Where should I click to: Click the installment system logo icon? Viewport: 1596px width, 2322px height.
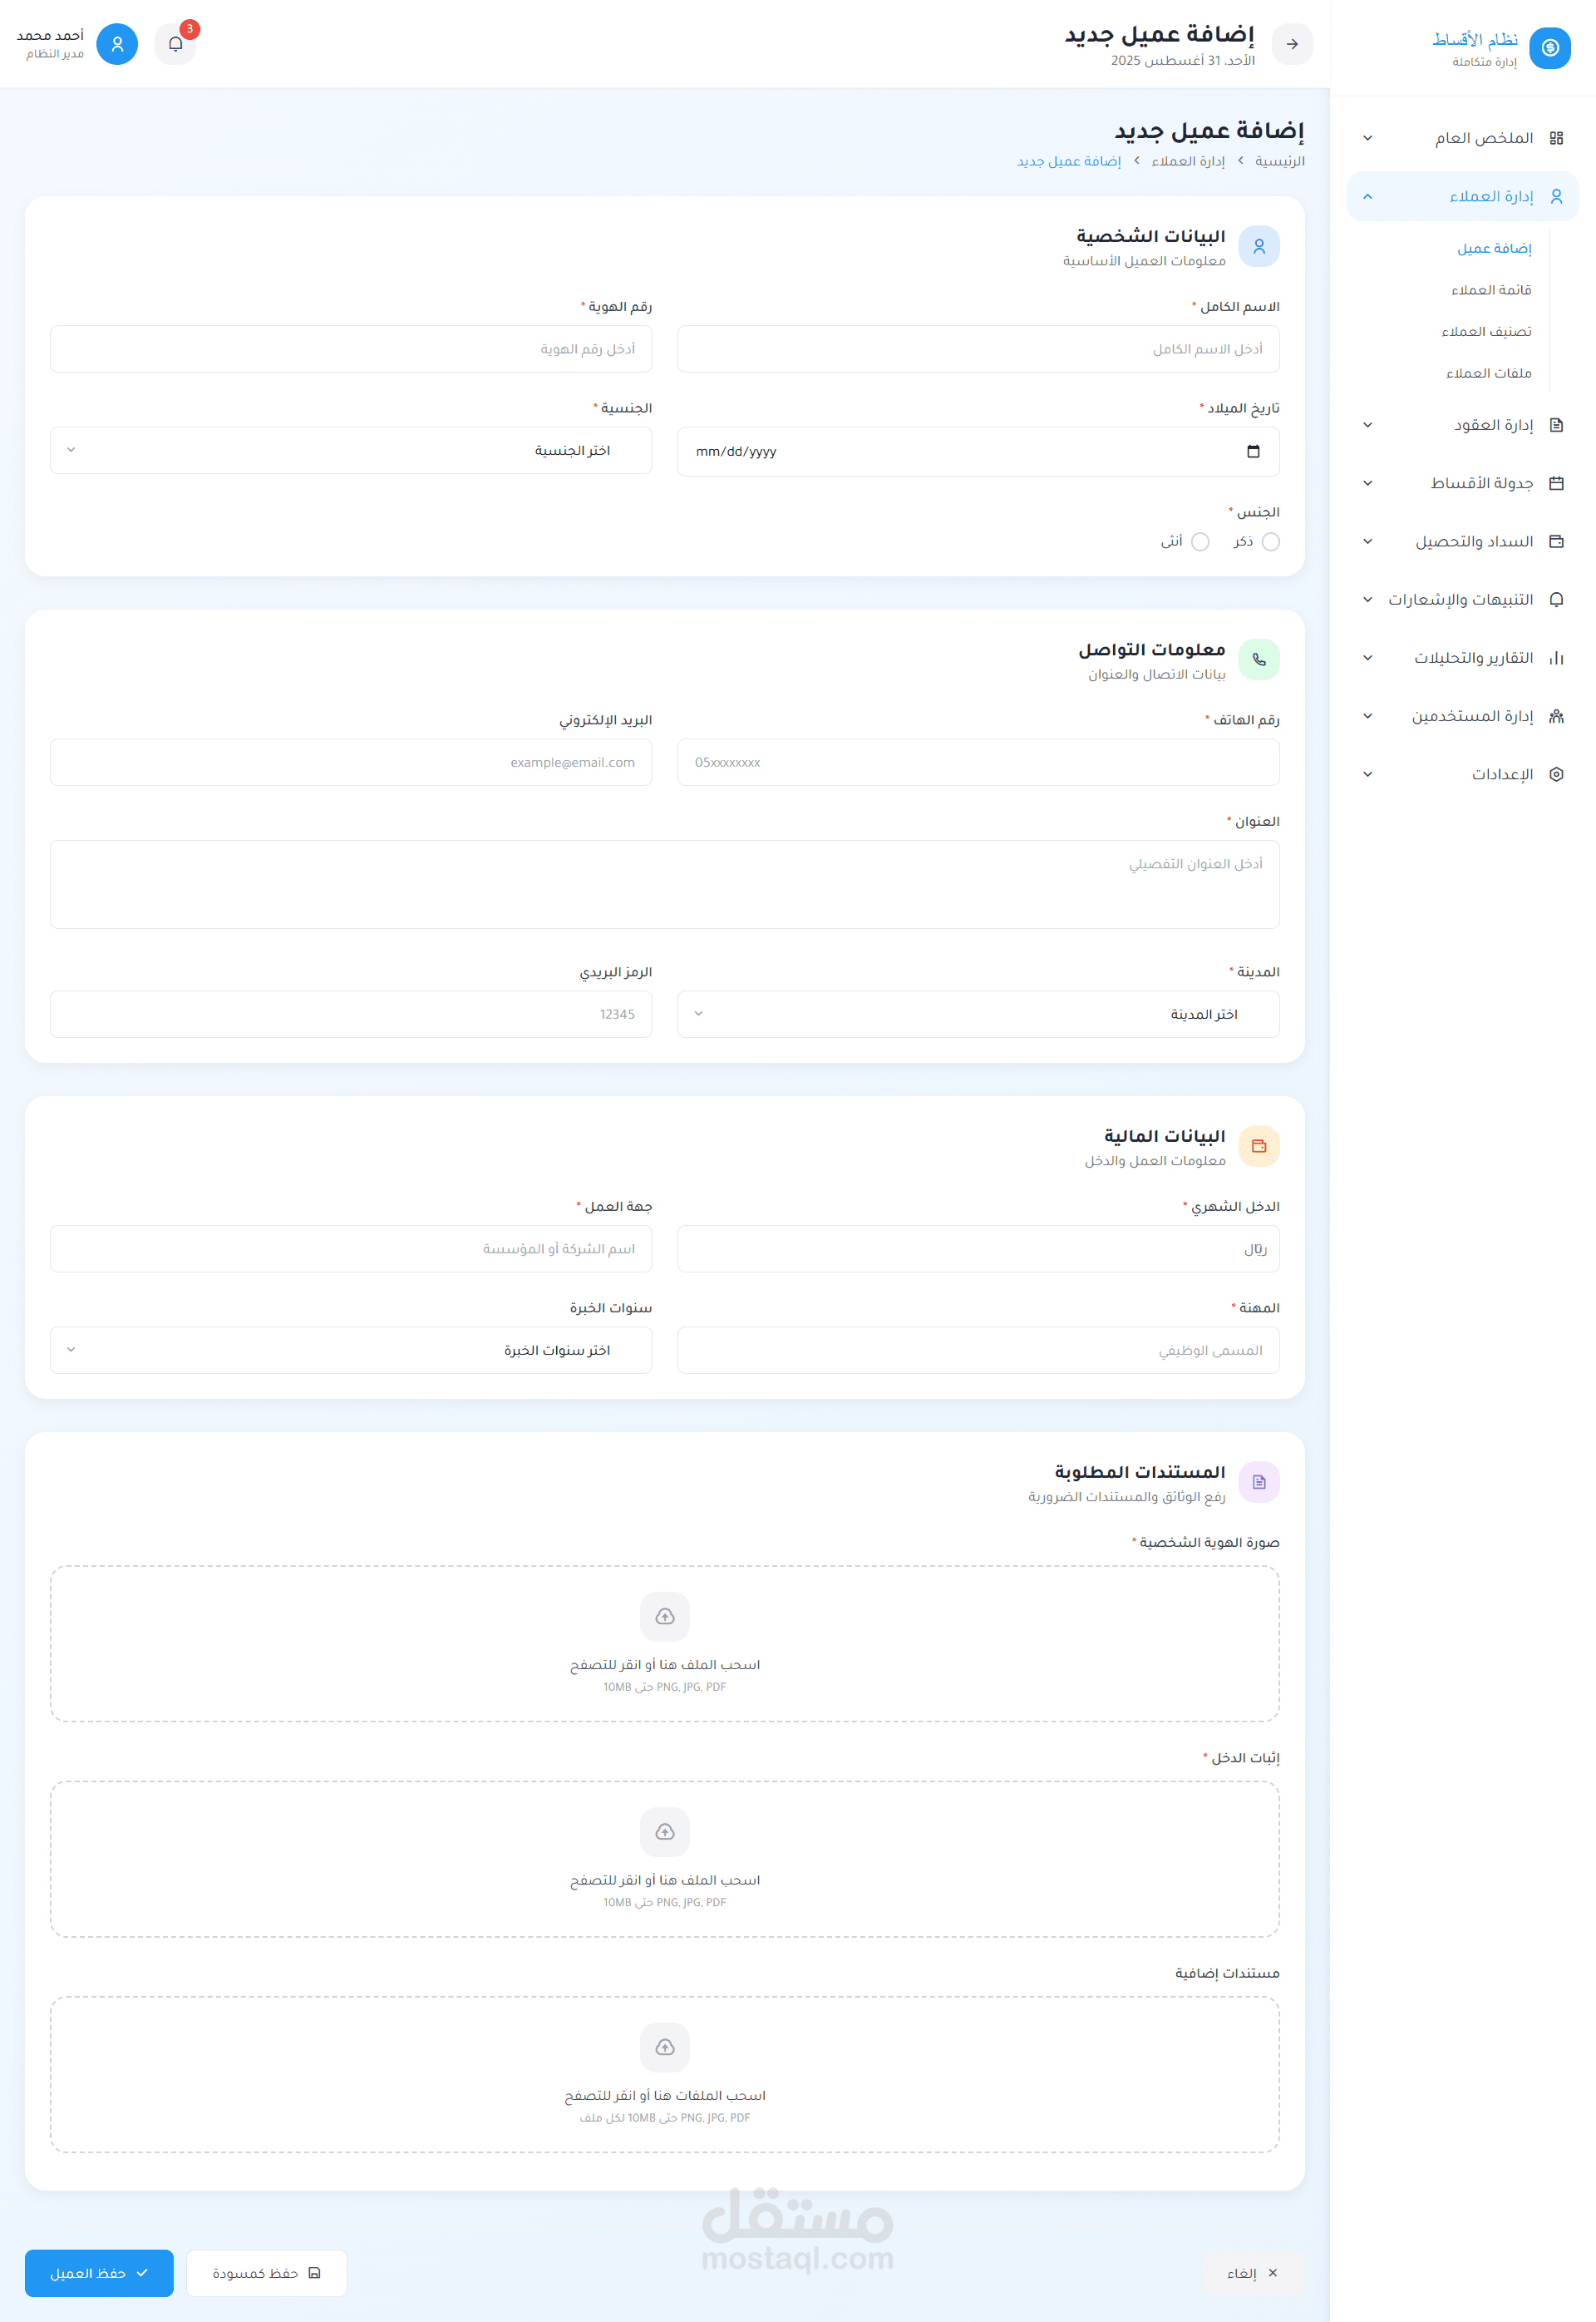[1550, 47]
